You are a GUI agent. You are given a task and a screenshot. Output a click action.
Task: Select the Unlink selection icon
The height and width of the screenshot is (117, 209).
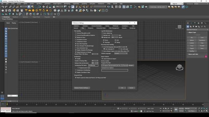(x=14, y=7)
